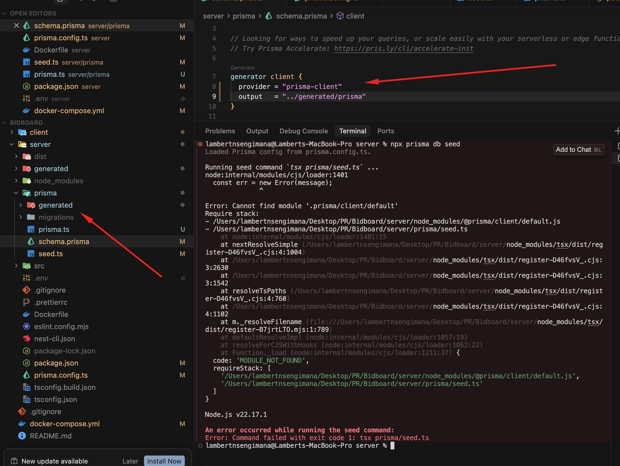Open the Prisma Accelerate pris.ly link
This screenshot has height=466, width=620.
tap(403, 49)
